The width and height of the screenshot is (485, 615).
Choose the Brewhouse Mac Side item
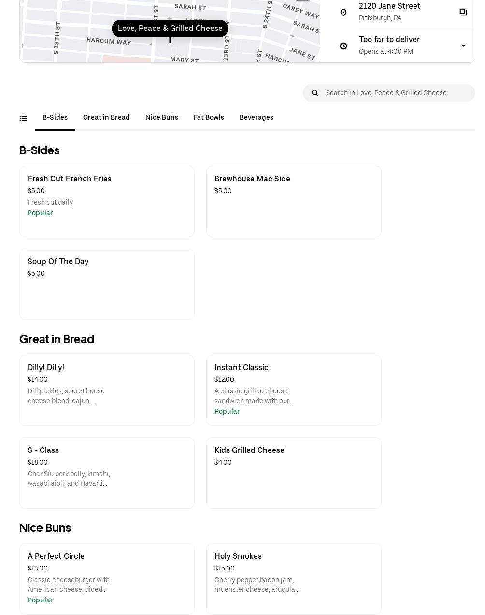tap(294, 201)
